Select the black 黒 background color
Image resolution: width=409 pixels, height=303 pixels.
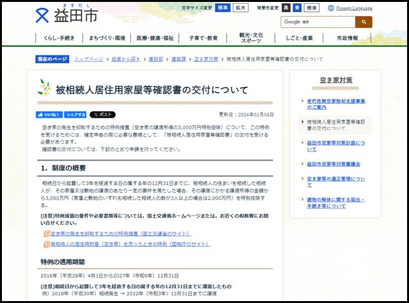pos(286,8)
